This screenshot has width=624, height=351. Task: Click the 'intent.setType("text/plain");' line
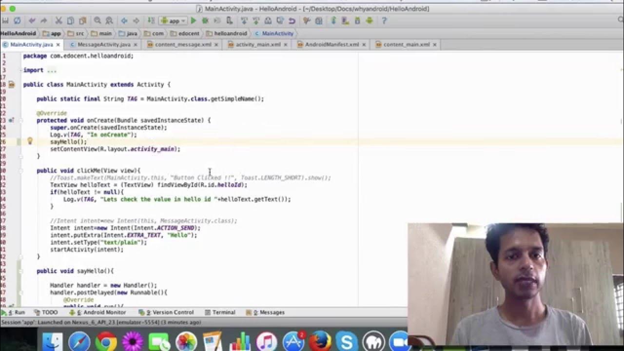pos(98,242)
